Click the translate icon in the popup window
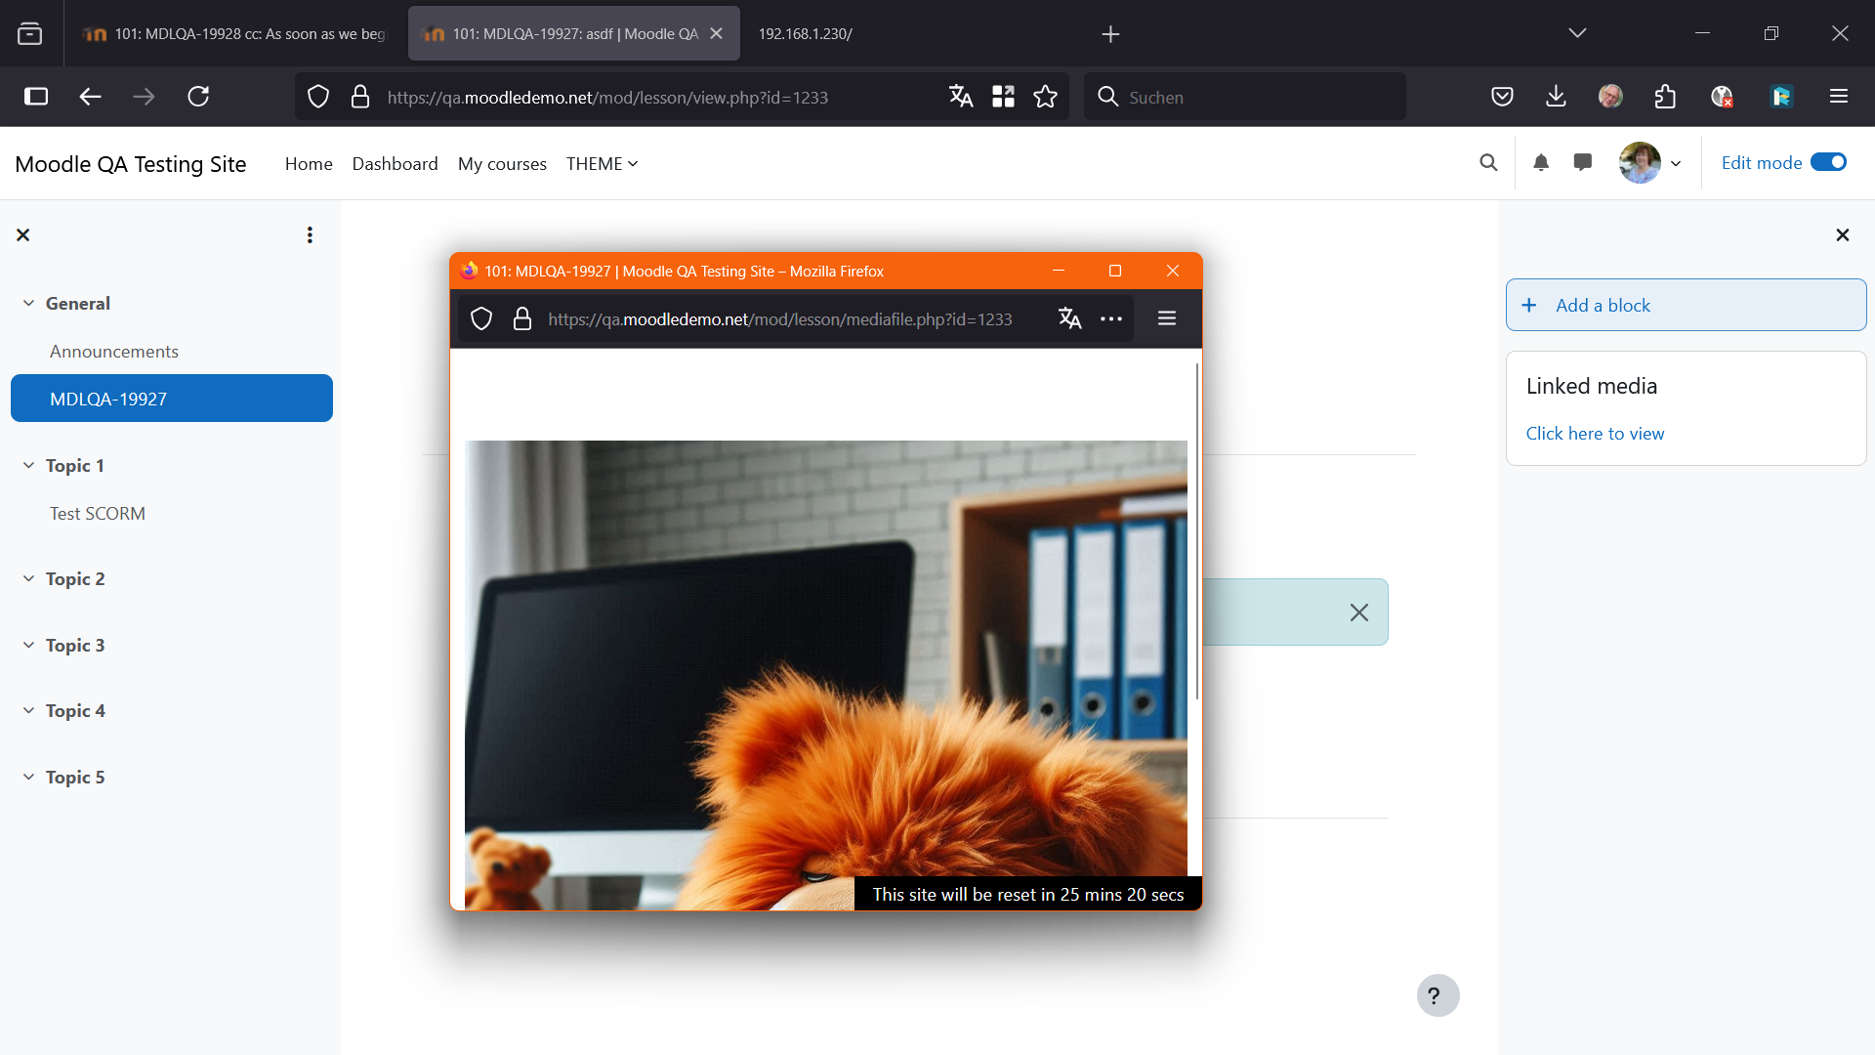The image size is (1875, 1055). click(1070, 318)
